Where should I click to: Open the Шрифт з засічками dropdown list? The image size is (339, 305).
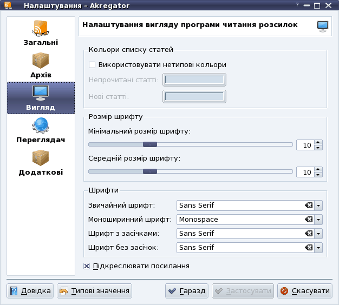[x=318, y=234]
